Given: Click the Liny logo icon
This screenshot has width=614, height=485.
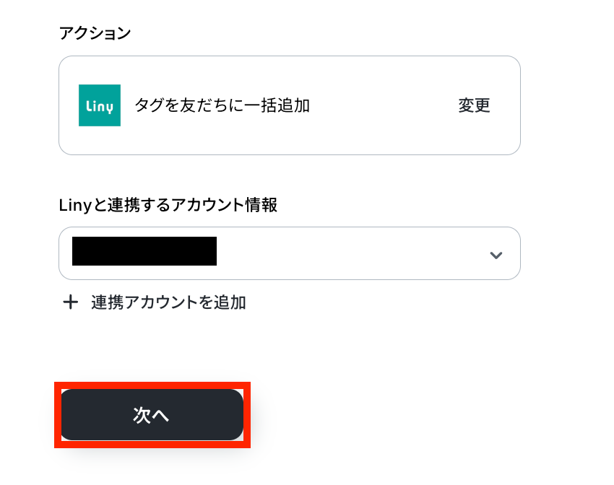Looking at the screenshot, I should click(100, 105).
